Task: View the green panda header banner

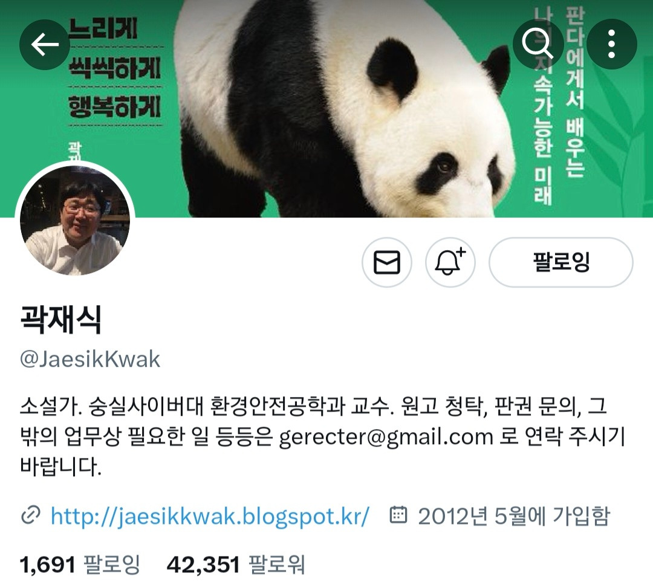Action: coord(326,109)
